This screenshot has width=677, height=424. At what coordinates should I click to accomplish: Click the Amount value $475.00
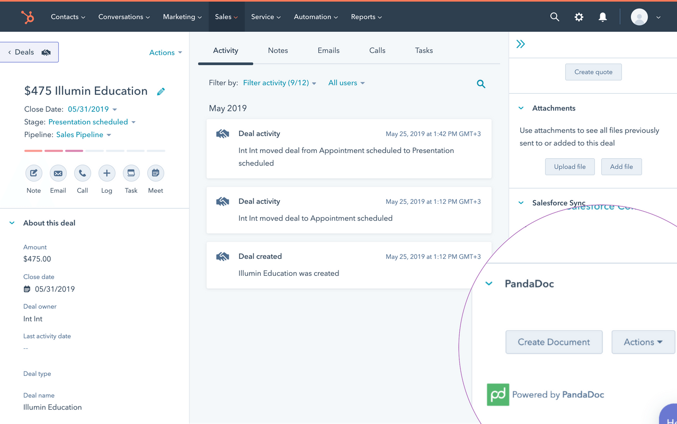coord(37,259)
